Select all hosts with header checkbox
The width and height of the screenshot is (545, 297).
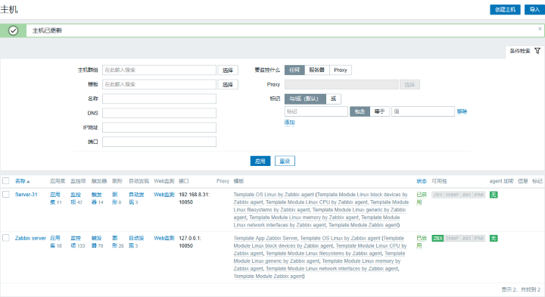click(x=6, y=181)
